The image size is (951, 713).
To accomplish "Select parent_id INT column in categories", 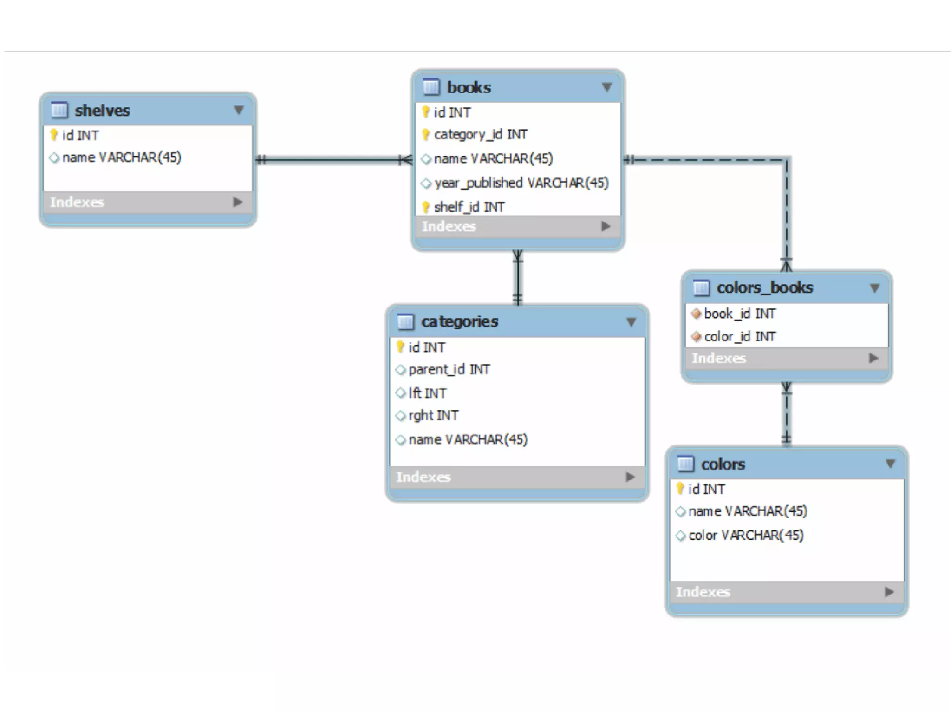I will click(449, 370).
